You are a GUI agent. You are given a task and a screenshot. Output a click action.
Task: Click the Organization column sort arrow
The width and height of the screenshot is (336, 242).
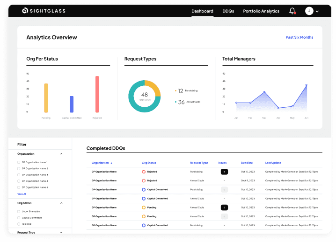(111, 163)
